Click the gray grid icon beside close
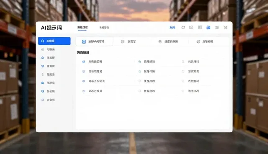Image resolution: width=268 pixels, height=154 pixels. [217, 28]
